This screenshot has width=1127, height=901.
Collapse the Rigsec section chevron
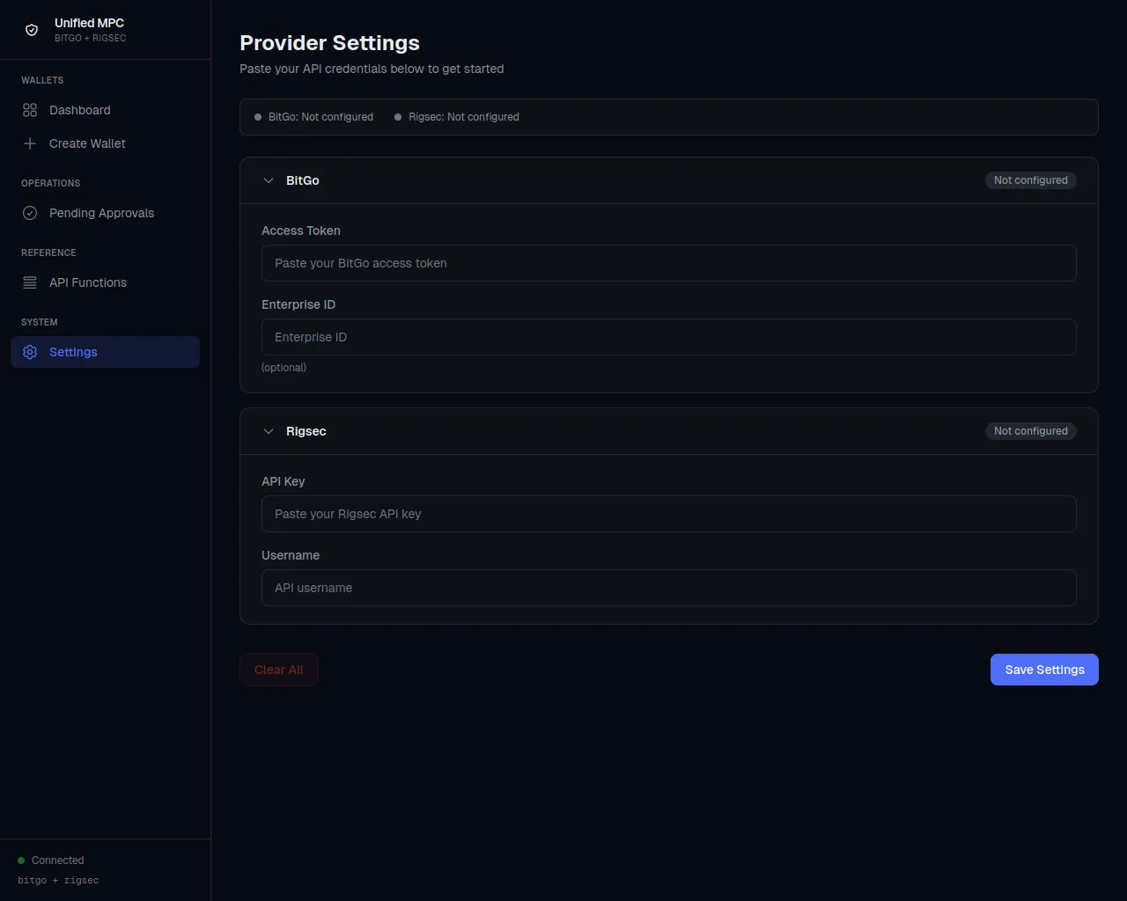coord(269,431)
